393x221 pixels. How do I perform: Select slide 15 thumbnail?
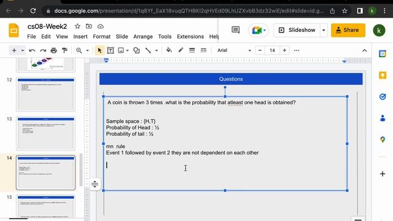46,206
